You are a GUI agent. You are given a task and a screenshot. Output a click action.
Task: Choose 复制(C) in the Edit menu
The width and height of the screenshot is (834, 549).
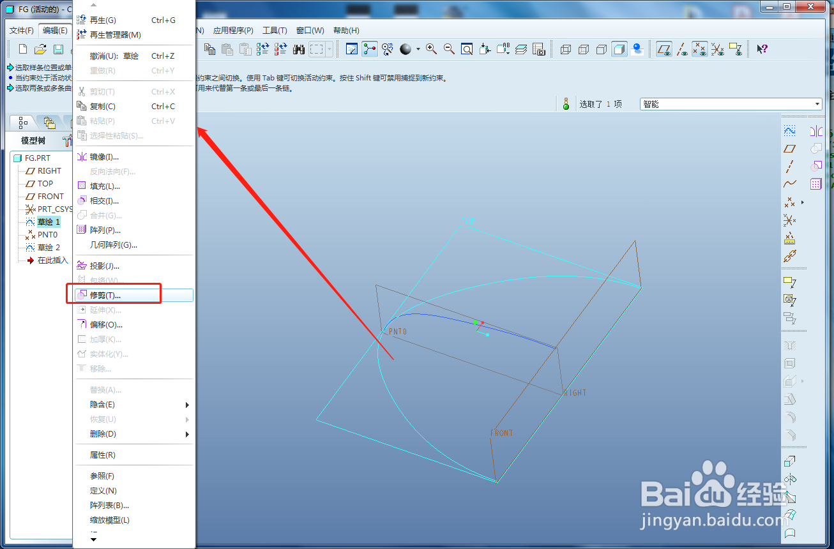(134, 107)
